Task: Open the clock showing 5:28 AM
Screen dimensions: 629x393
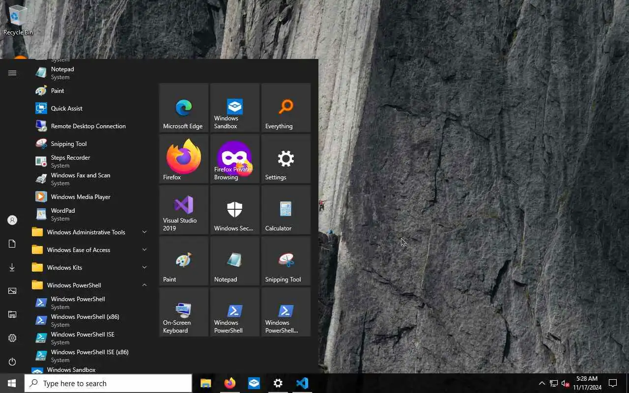Action: coord(587,383)
